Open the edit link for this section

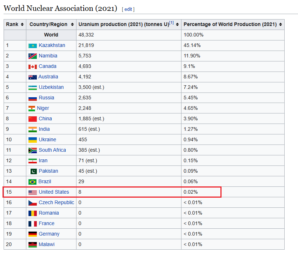pyautogui.click(x=128, y=9)
